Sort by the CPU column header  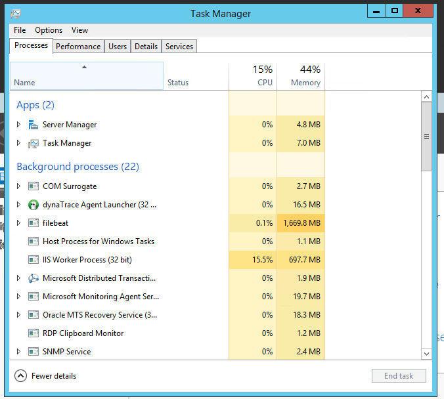pos(254,76)
